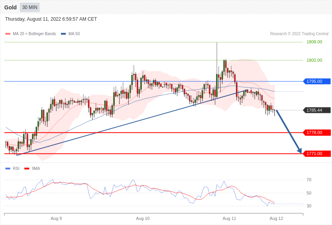This screenshot has width=332, height=225.
Task: Click the blue MA 50 legend swatch
Action: 63,34
